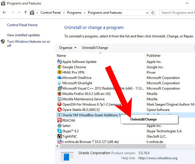Click the Opera Stable icon
Screen dimensions: 195x164
(x=60, y=110)
